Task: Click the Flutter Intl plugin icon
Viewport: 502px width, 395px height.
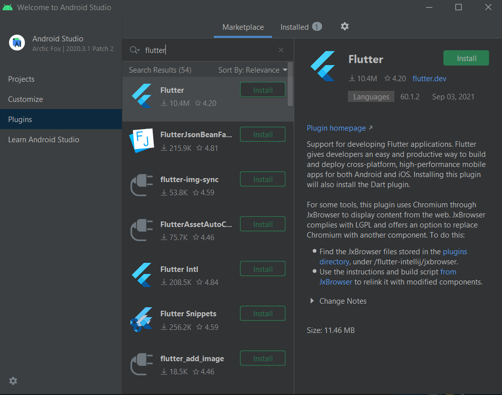Action: (142, 275)
